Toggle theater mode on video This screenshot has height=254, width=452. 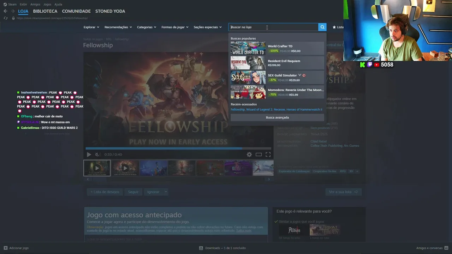259,155
